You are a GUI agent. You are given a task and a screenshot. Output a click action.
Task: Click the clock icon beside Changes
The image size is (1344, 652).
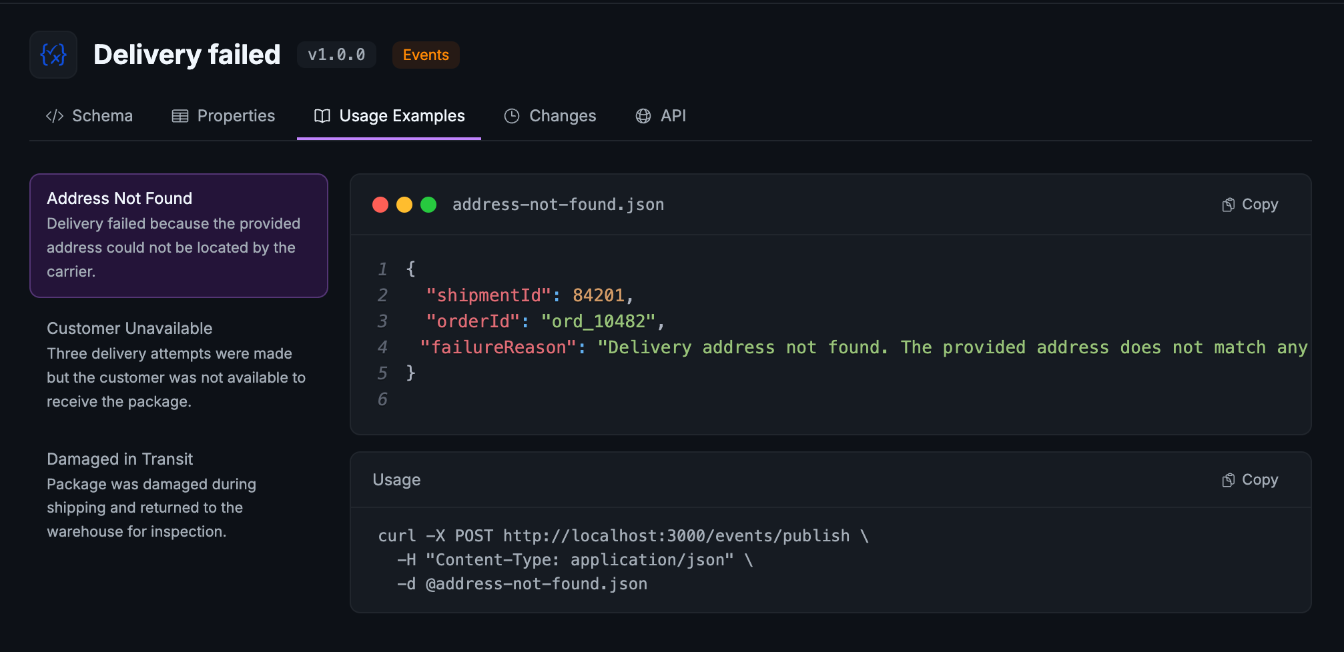point(511,115)
